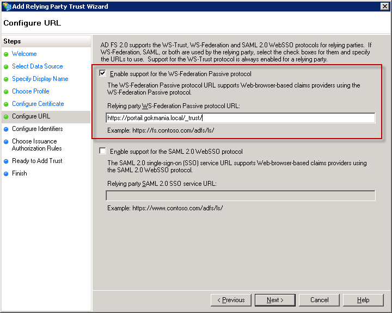Enable SAML 2.0 WebSSO protocol checkbox
Image resolution: width=392 pixels, height=313 pixels.
click(102, 151)
